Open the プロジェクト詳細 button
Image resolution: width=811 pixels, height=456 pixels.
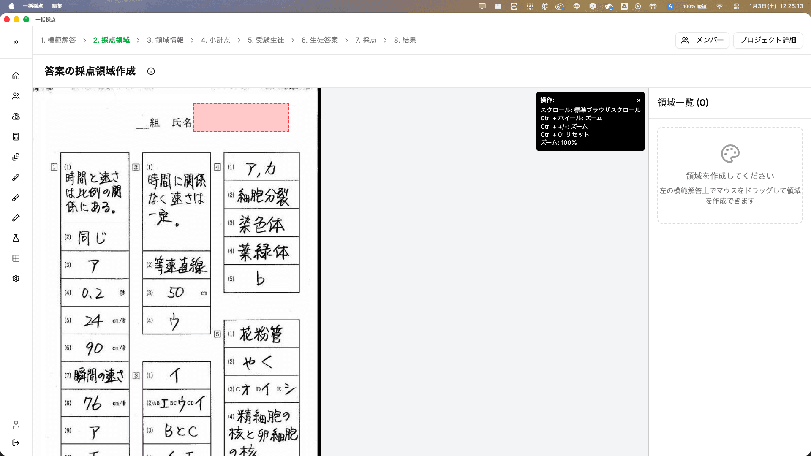point(768,40)
